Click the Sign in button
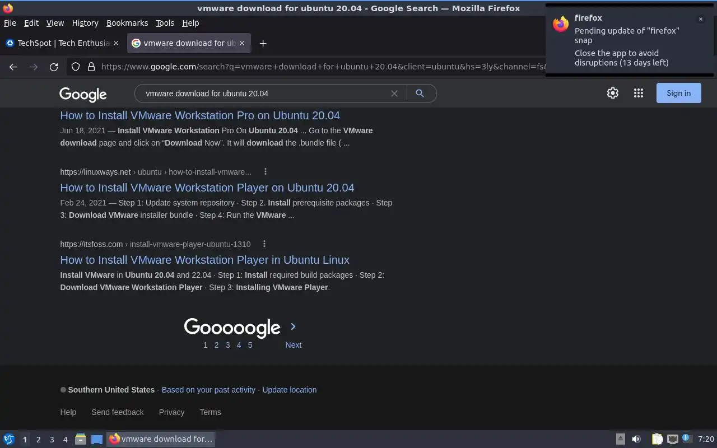Viewport: 717px width, 448px height. [678, 94]
